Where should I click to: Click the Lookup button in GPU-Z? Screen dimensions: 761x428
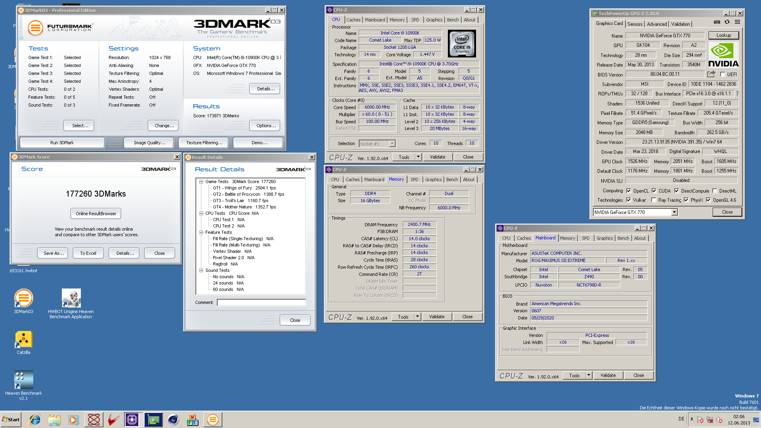coord(723,35)
